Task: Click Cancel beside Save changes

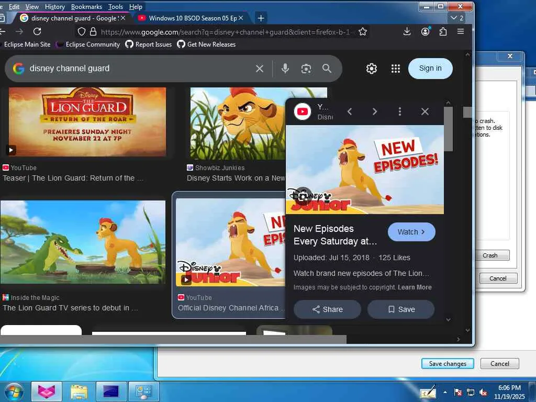Action: [x=500, y=364]
